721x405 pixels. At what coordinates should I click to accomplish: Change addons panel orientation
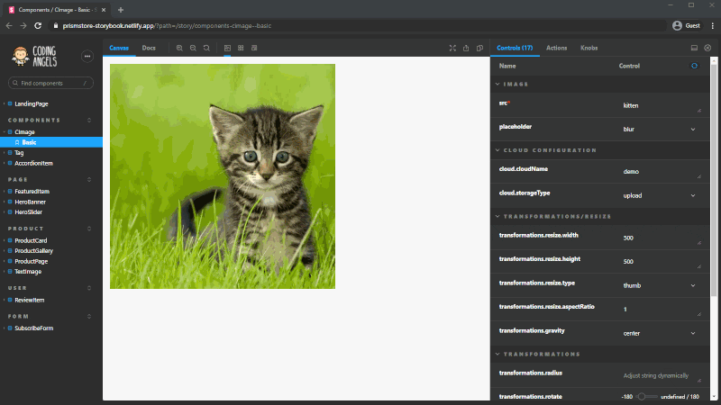pyautogui.click(x=693, y=47)
